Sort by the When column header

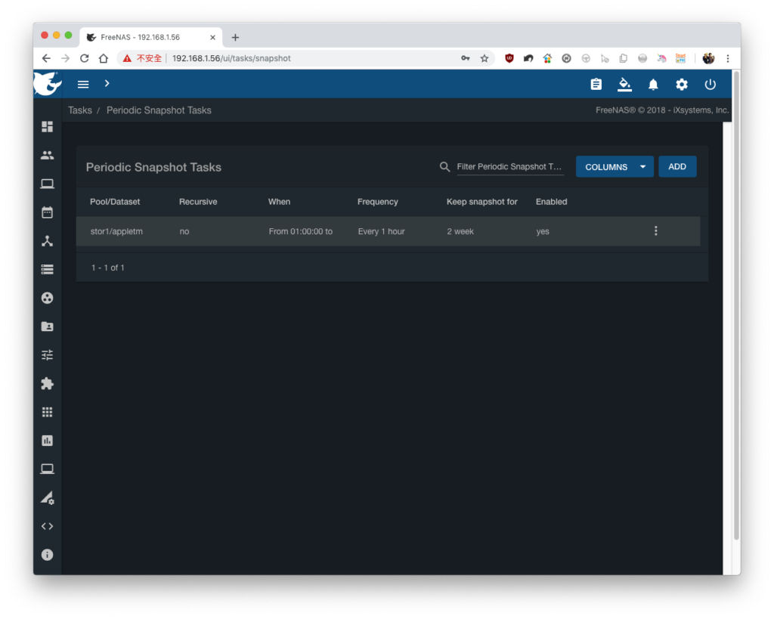279,201
